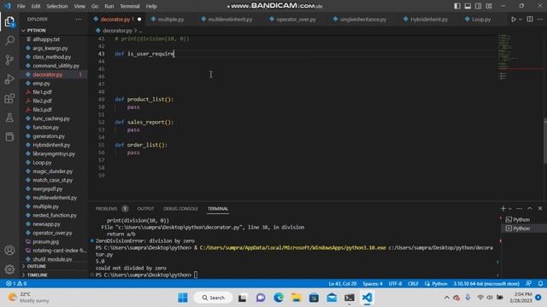Open the Testing flask view
The width and height of the screenshot is (547, 307).
9,118
